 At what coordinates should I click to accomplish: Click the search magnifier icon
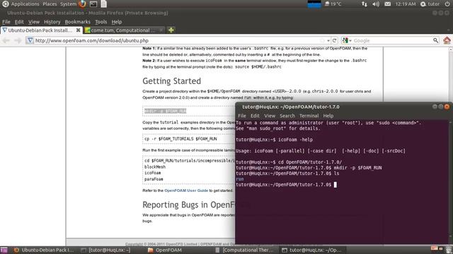point(436,41)
